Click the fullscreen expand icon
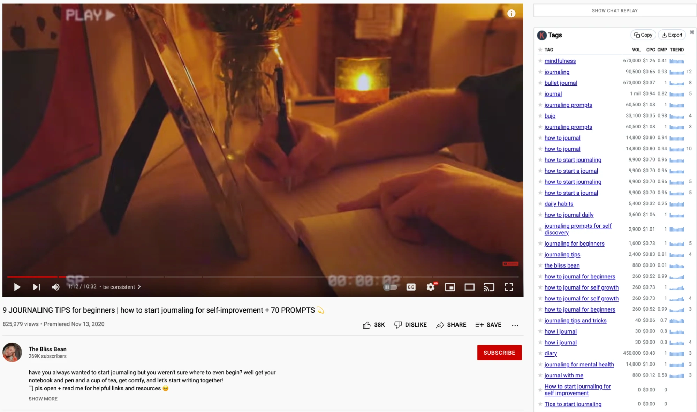Viewport: 697px width, 412px height. (509, 287)
